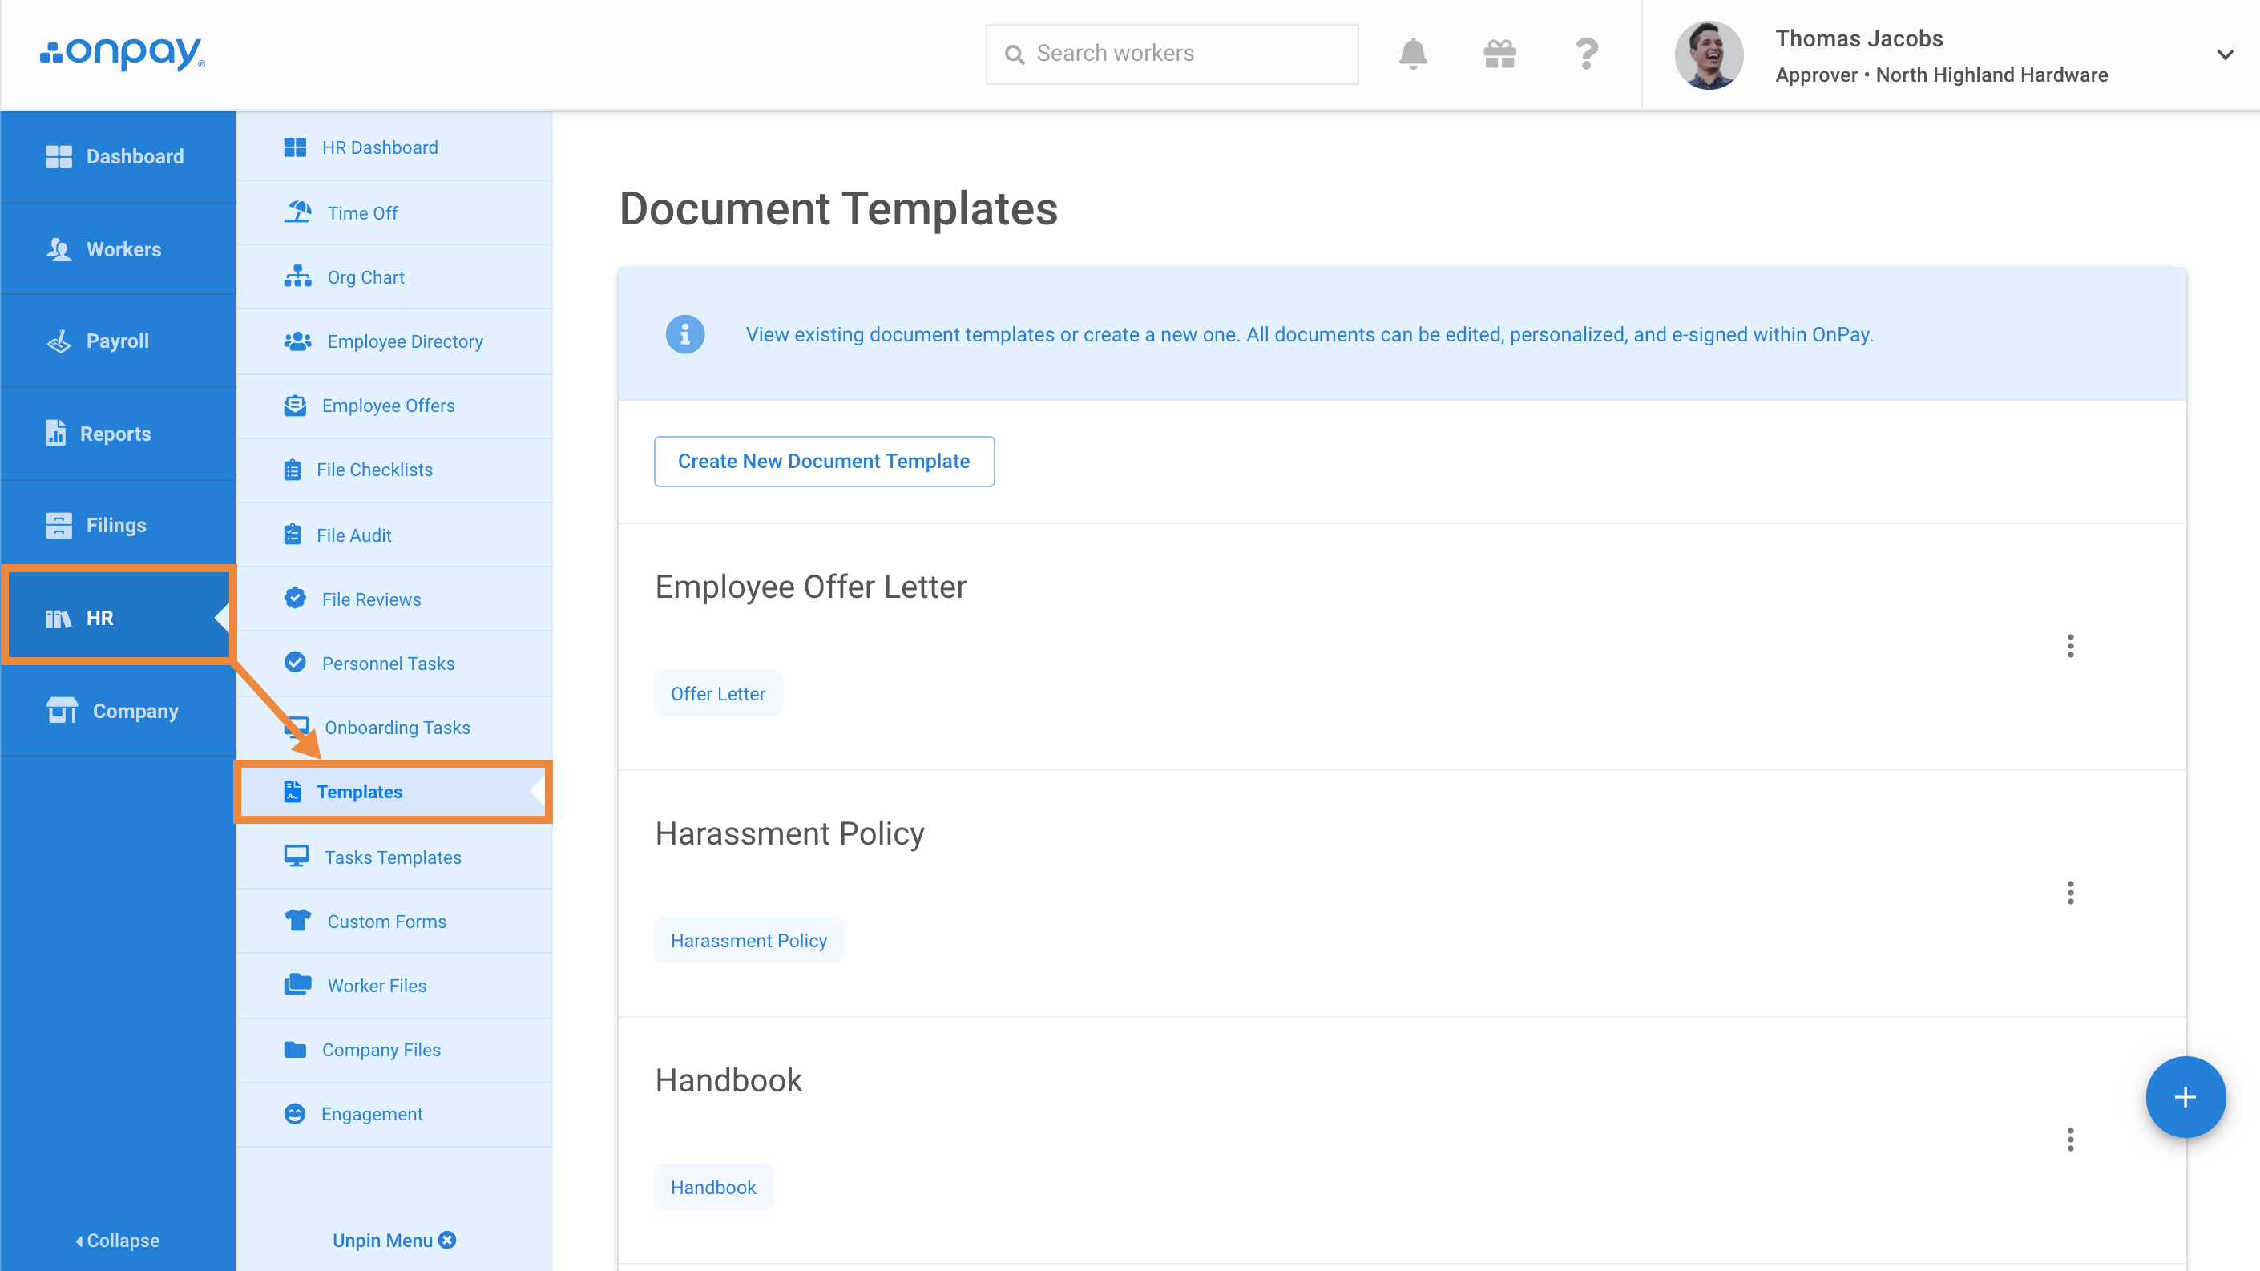Image resolution: width=2260 pixels, height=1271 pixels.
Task: Navigate to Payroll in main sidebar
Action: 118,341
